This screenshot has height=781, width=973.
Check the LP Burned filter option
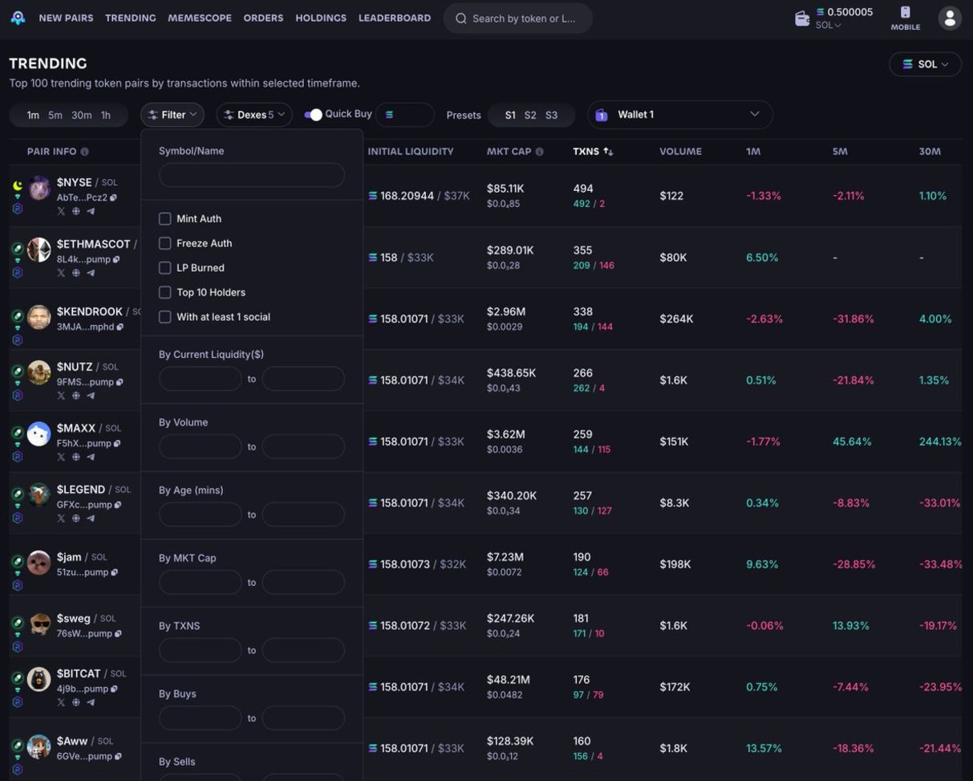click(x=165, y=268)
